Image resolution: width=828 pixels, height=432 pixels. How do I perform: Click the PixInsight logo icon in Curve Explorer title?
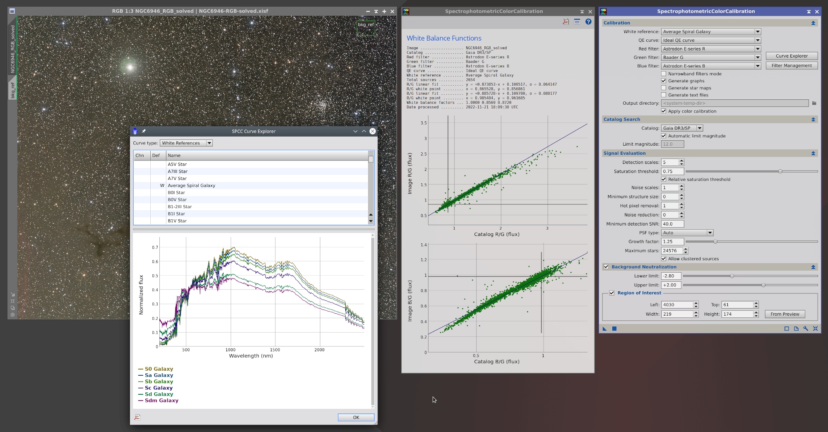tap(135, 131)
